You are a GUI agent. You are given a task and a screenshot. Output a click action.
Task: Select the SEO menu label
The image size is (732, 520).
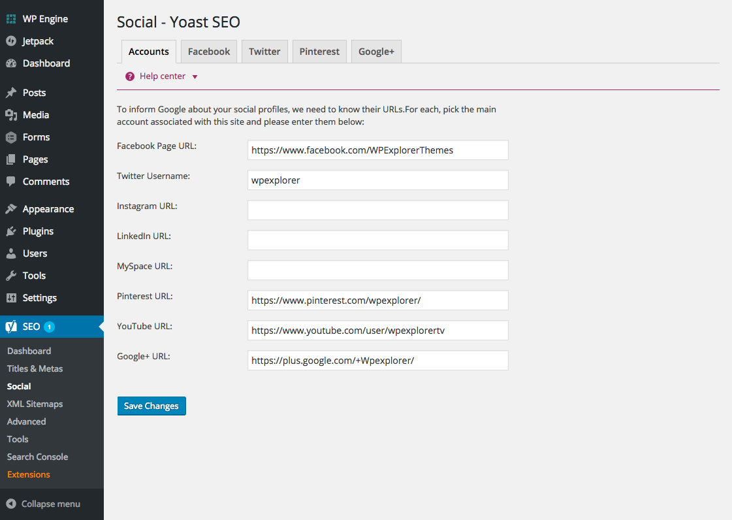tap(31, 327)
